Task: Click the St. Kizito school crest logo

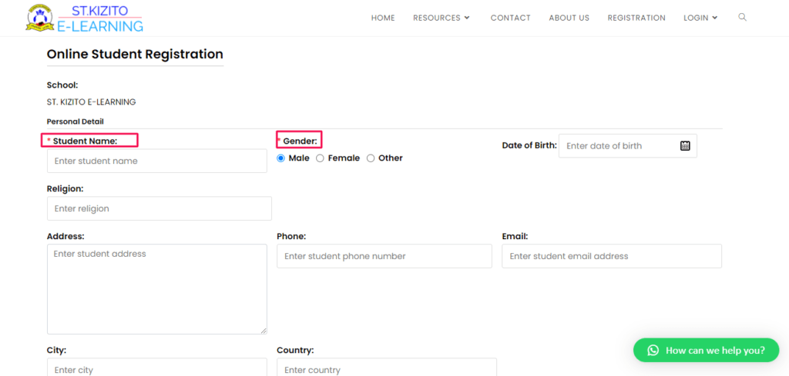Action: (40, 18)
